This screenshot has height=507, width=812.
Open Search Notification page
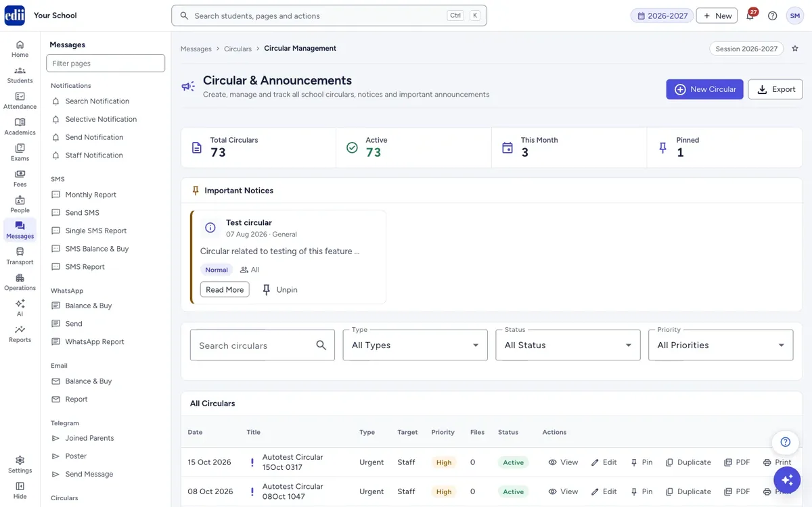pos(97,101)
